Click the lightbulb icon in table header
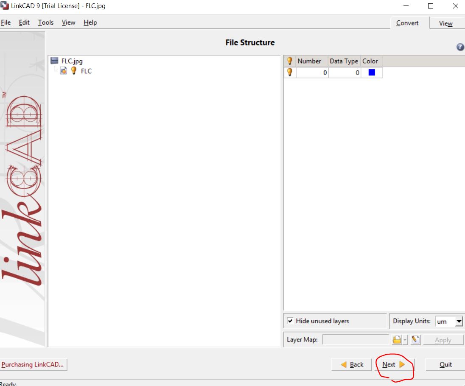Screen dimensions: 465x386 (x=290, y=61)
